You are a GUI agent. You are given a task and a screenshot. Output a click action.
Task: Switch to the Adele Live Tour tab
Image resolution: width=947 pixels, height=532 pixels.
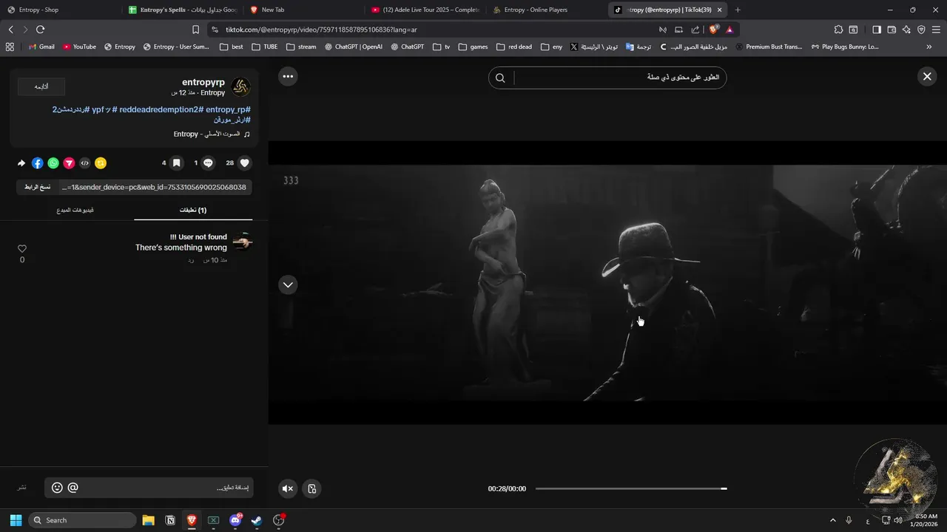[x=425, y=10]
